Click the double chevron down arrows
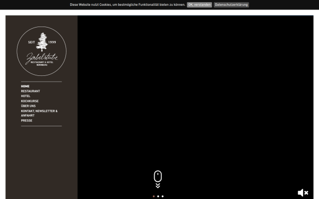Viewport: 319px width, 199px height. click(158, 186)
